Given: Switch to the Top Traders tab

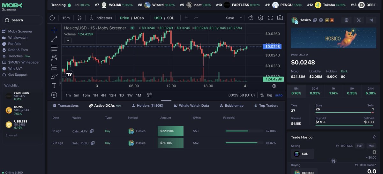Looking at the screenshot, I should tap(266, 106).
